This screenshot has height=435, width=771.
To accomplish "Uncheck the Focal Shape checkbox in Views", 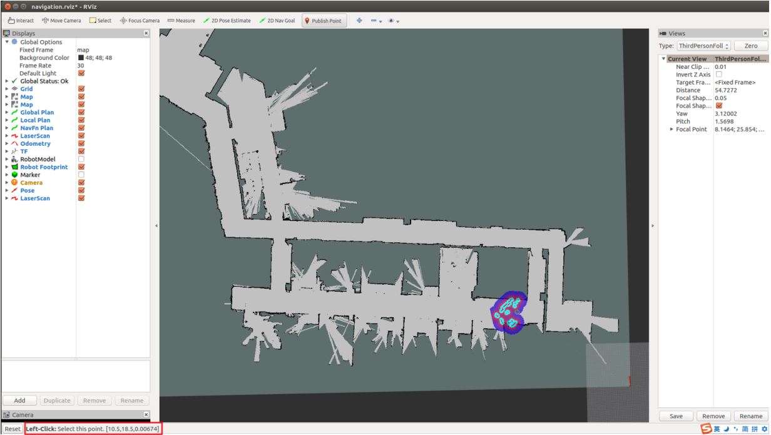I will pos(718,106).
